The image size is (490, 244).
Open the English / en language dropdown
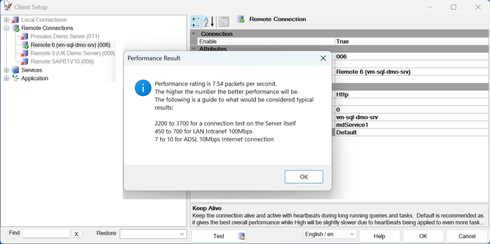point(330,234)
